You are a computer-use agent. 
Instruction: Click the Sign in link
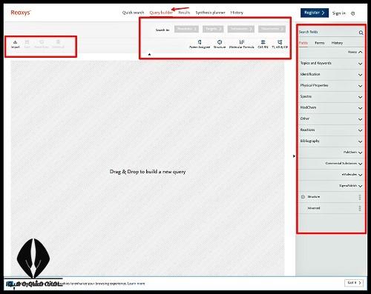click(339, 13)
